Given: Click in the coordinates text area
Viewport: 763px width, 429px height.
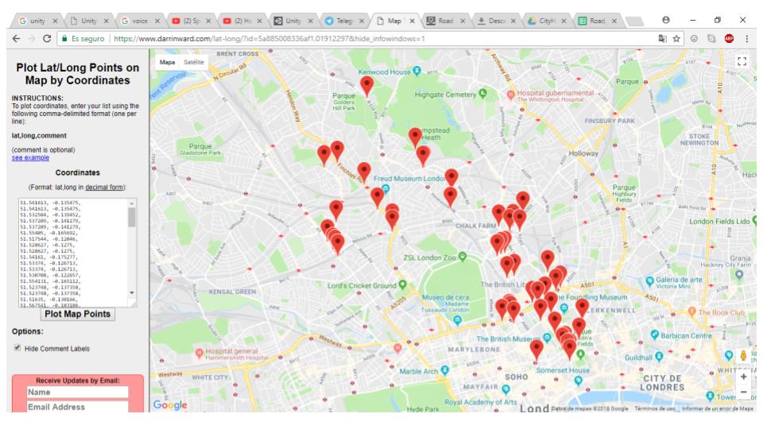Looking at the screenshot, I should (x=73, y=252).
